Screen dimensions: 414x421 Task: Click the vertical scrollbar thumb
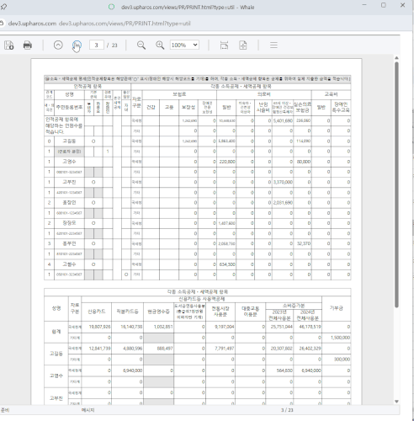pyautogui.click(x=396, y=184)
